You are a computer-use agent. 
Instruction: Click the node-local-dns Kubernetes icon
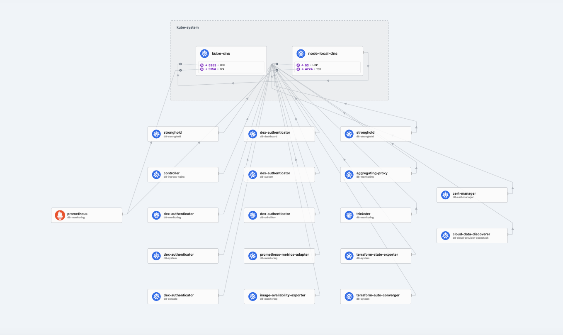[x=301, y=54]
